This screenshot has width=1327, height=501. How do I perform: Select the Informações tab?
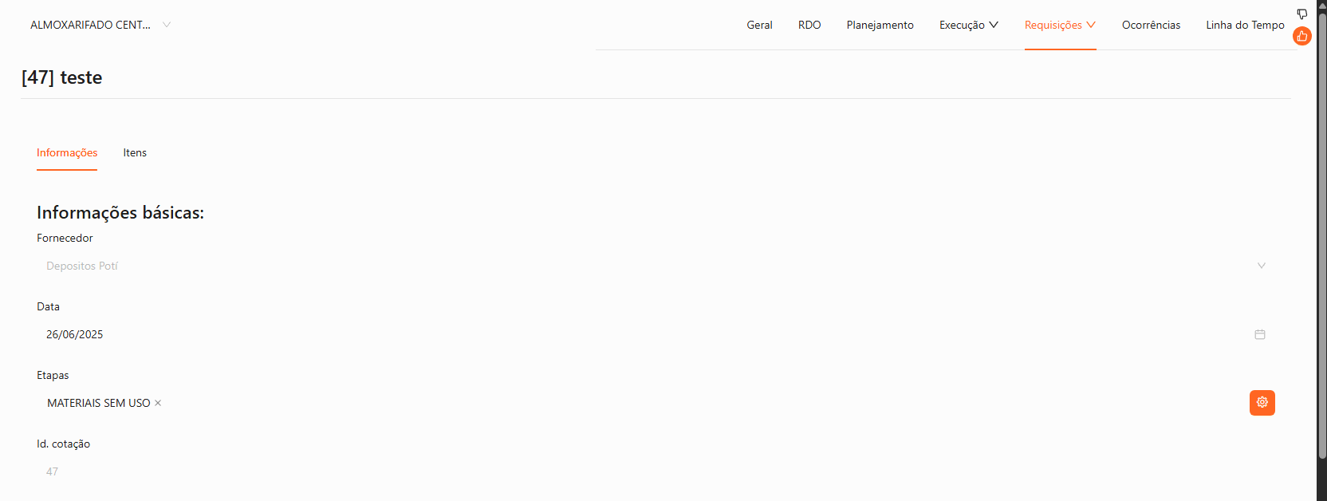[x=67, y=152]
